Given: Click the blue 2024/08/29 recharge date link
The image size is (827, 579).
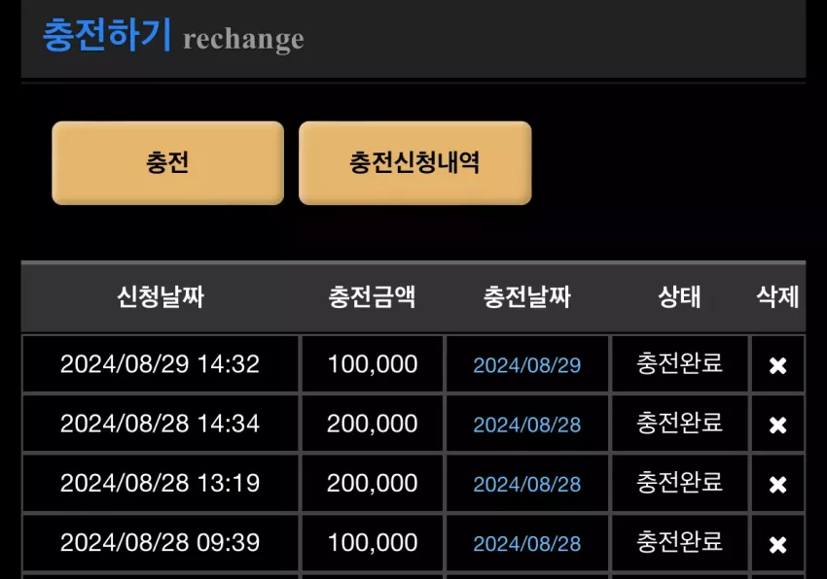Looking at the screenshot, I should coord(527,365).
